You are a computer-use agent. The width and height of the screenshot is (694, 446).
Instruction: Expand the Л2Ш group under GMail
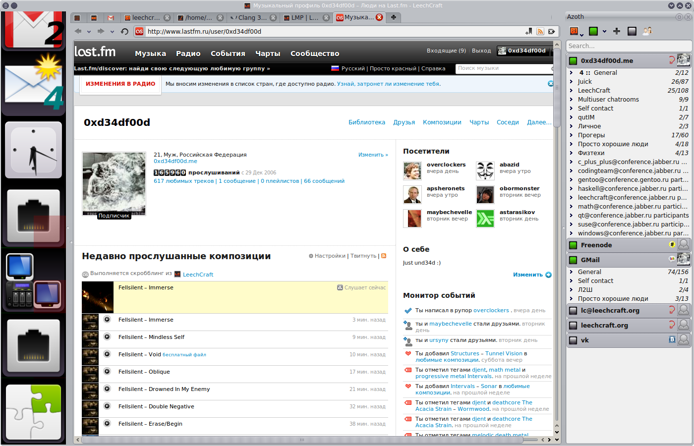pyautogui.click(x=571, y=289)
